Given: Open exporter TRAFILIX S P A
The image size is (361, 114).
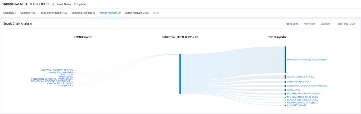Looking at the screenshot, I should click(66, 85).
